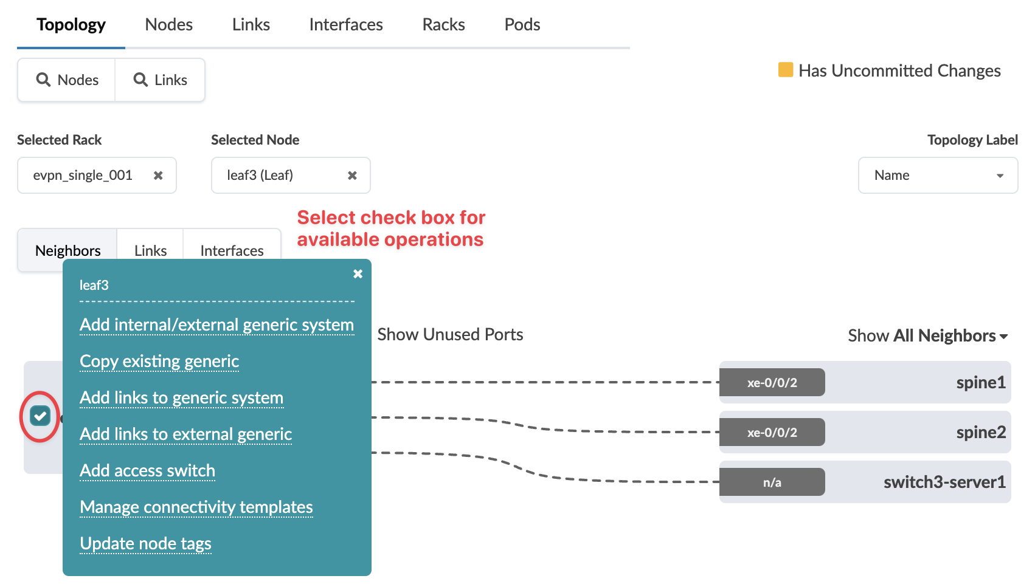The height and width of the screenshot is (587, 1035).
Task: Click the magnifier icon beside Nodes search
Action: click(x=43, y=80)
